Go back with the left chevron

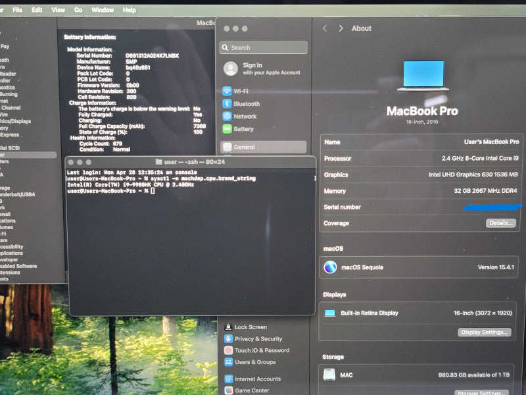pyautogui.click(x=325, y=28)
